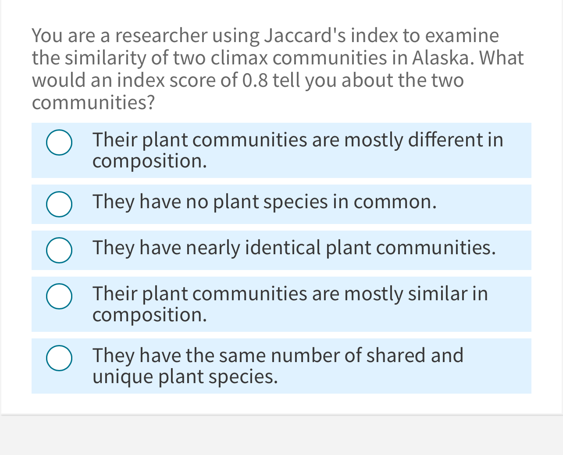The width and height of the screenshot is (563, 455).
Task: Click the 'shared and unique plant species' answer row
Action: [x=281, y=366]
